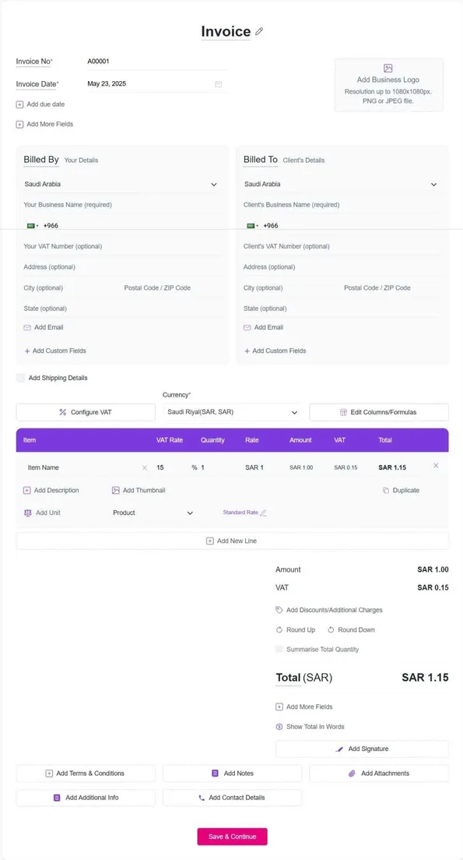
Task: Click the Duplicate copy icon in item row
Action: click(386, 490)
